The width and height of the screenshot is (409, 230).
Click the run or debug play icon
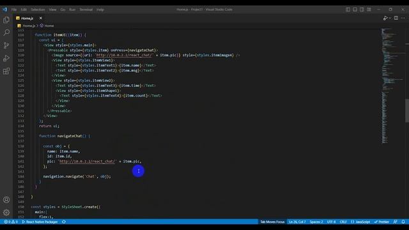(385, 18)
